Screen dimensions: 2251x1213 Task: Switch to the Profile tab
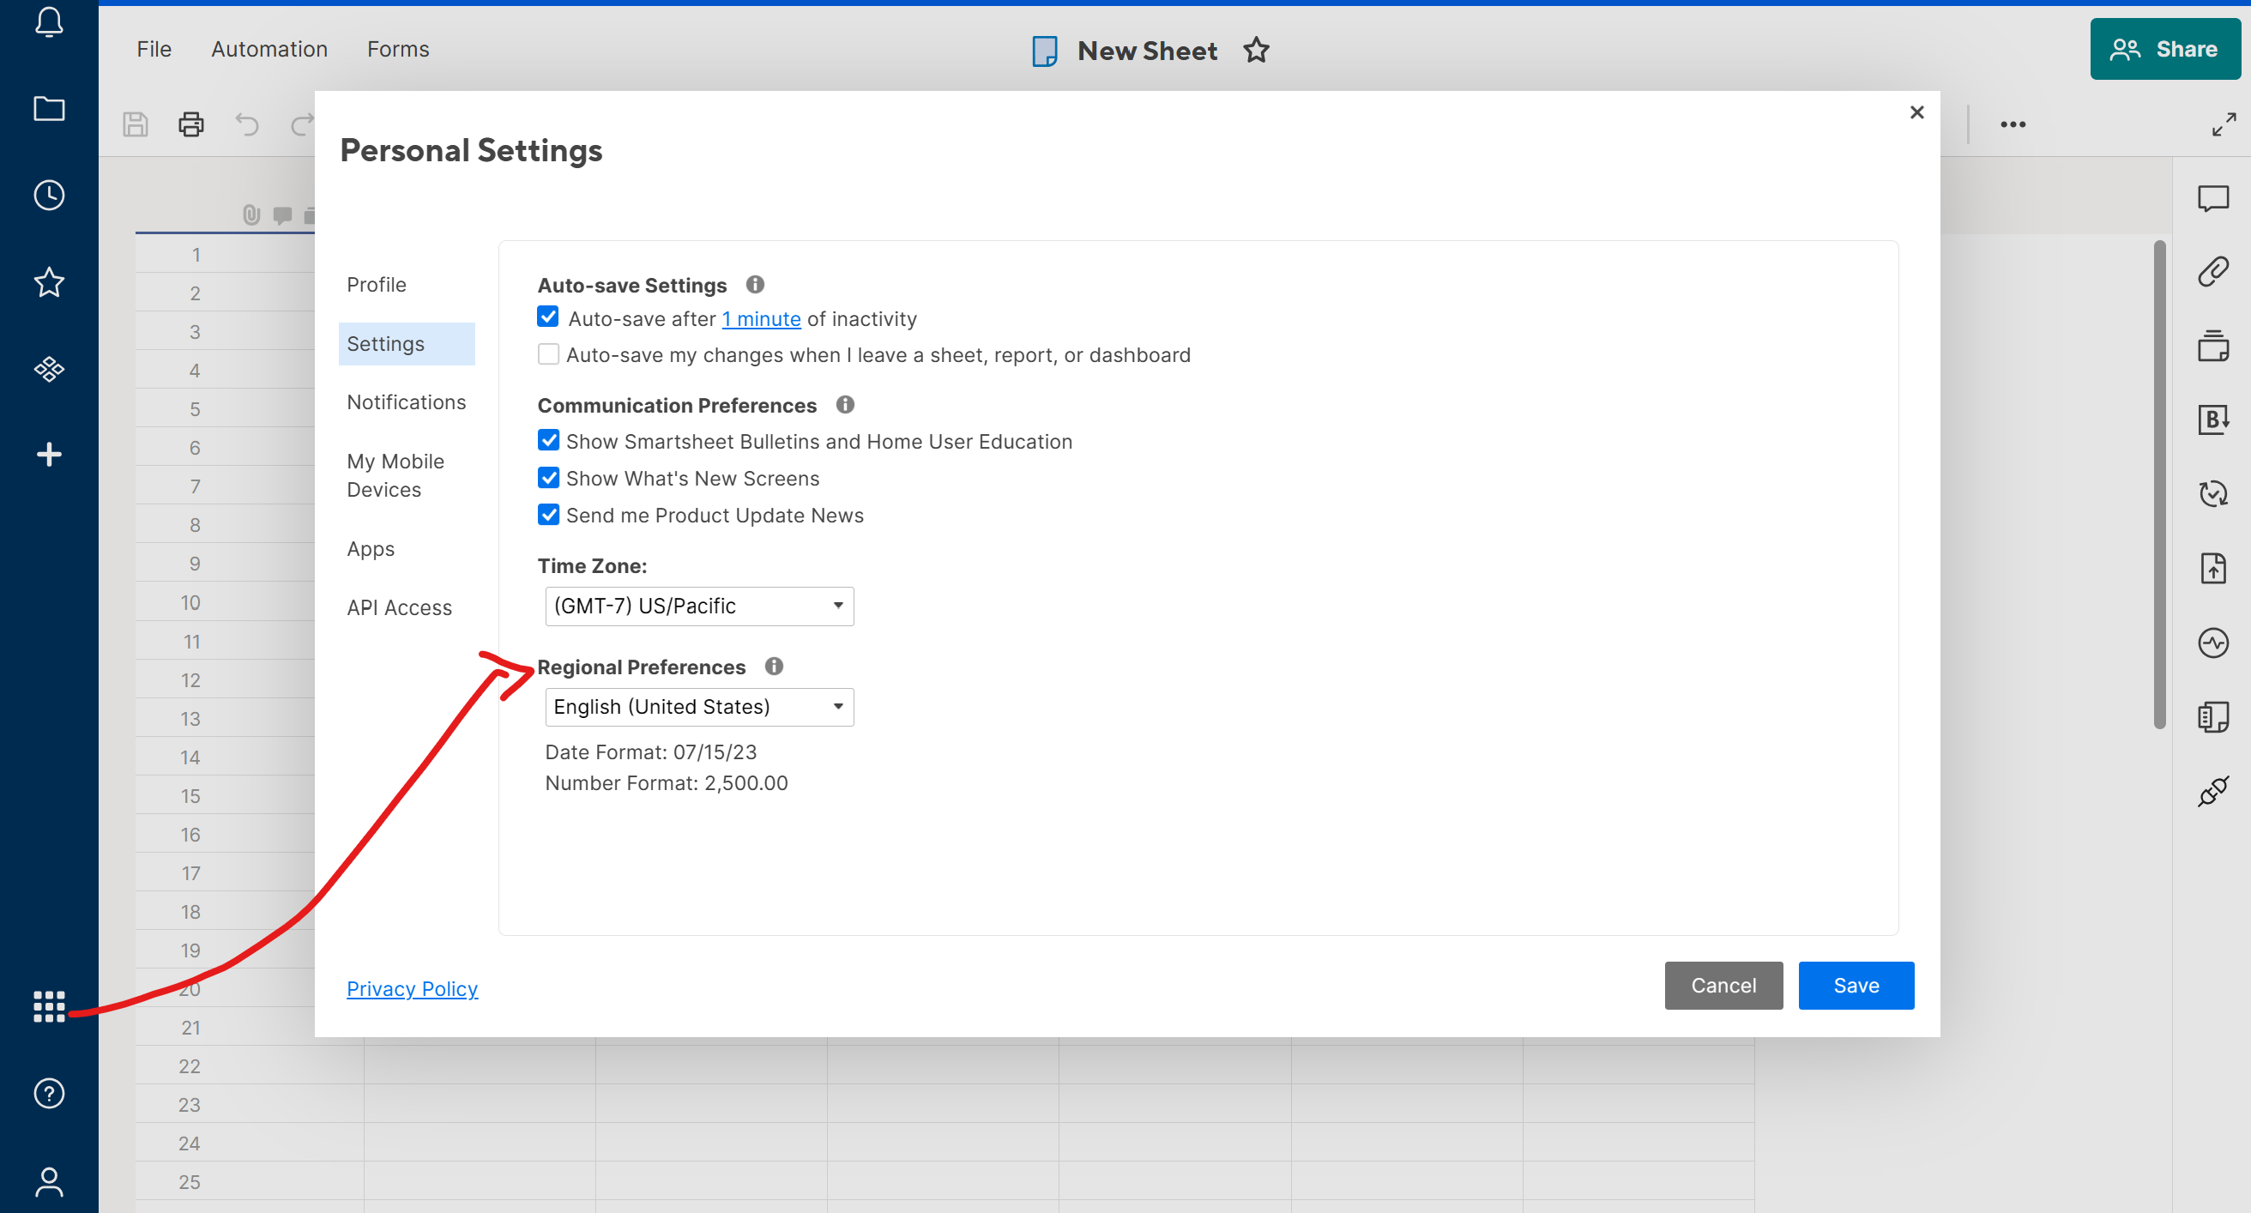tap(376, 284)
